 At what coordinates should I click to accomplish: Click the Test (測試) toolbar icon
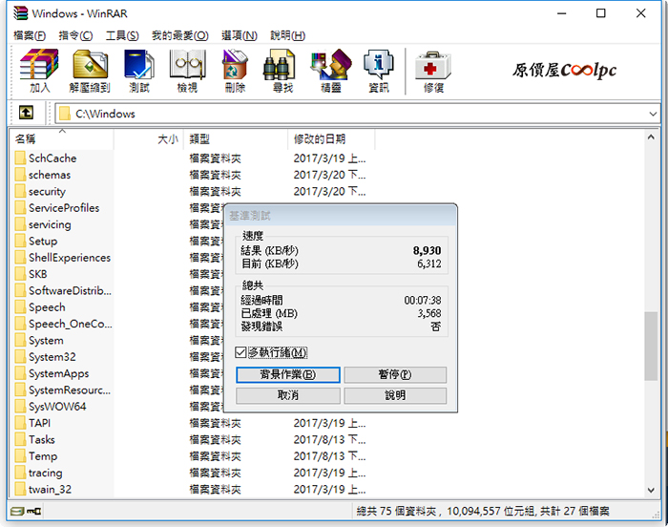pos(139,64)
